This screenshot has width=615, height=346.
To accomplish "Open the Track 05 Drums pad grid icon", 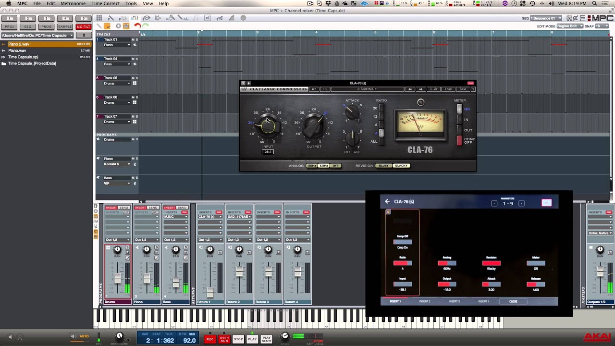I will [x=135, y=83].
